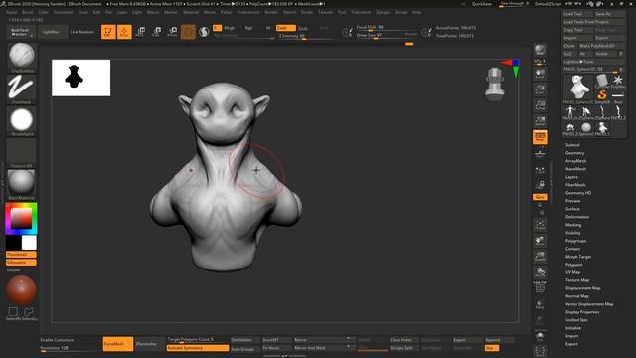Adjust the Draw Size slider
636x358 pixels.
(387, 36)
